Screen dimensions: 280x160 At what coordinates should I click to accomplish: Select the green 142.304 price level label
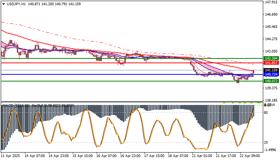click(271, 58)
